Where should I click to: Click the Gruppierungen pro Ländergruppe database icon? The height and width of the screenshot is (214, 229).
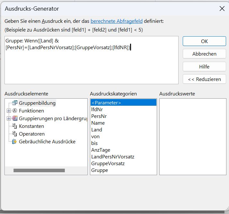tap(14, 119)
